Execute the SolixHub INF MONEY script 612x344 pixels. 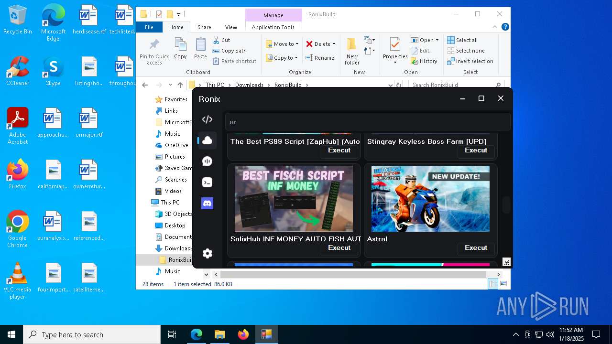[x=339, y=247]
